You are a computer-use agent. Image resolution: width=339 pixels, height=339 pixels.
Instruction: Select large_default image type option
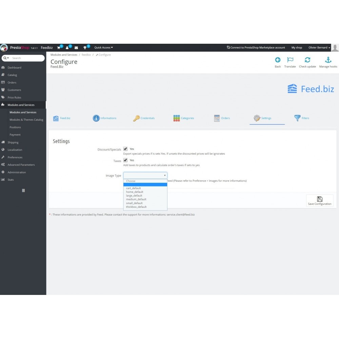(145, 196)
